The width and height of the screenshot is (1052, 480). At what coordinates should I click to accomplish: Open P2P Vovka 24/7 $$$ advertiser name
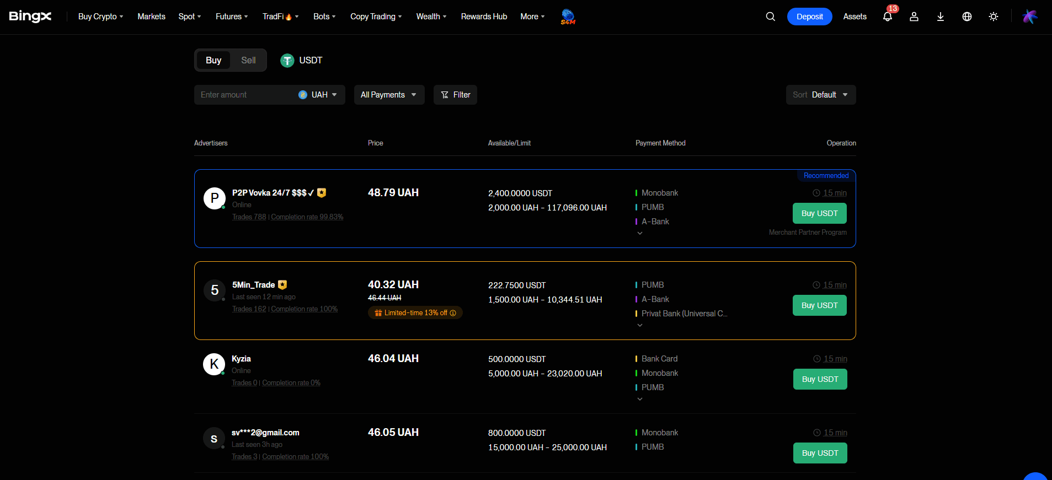pyautogui.click(x=273, y=193)
